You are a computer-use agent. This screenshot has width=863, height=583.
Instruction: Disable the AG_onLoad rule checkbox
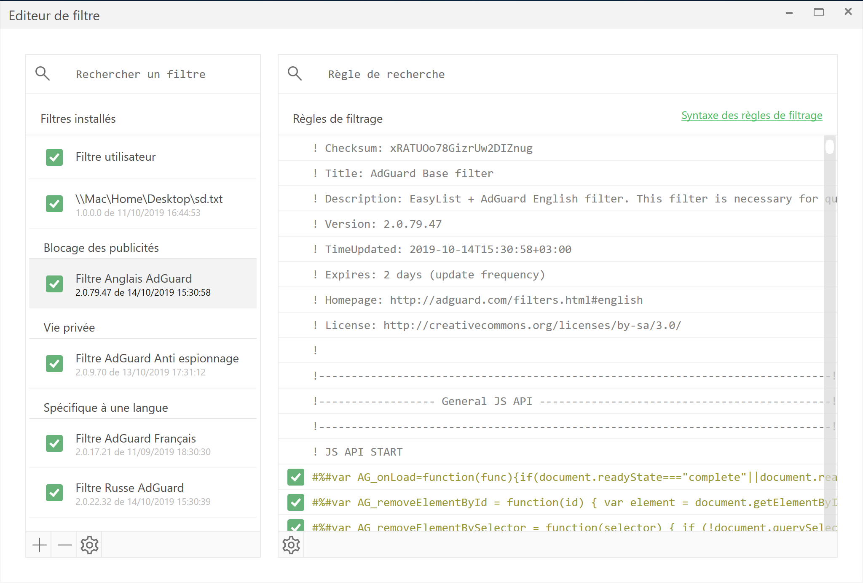pyautogui.click(x=296, y=477)
